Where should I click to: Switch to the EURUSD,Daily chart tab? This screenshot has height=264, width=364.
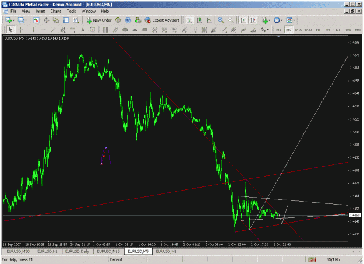click(x=77, y=251)
